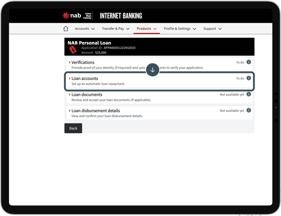Expand the Loan documents row

(87, 95)
